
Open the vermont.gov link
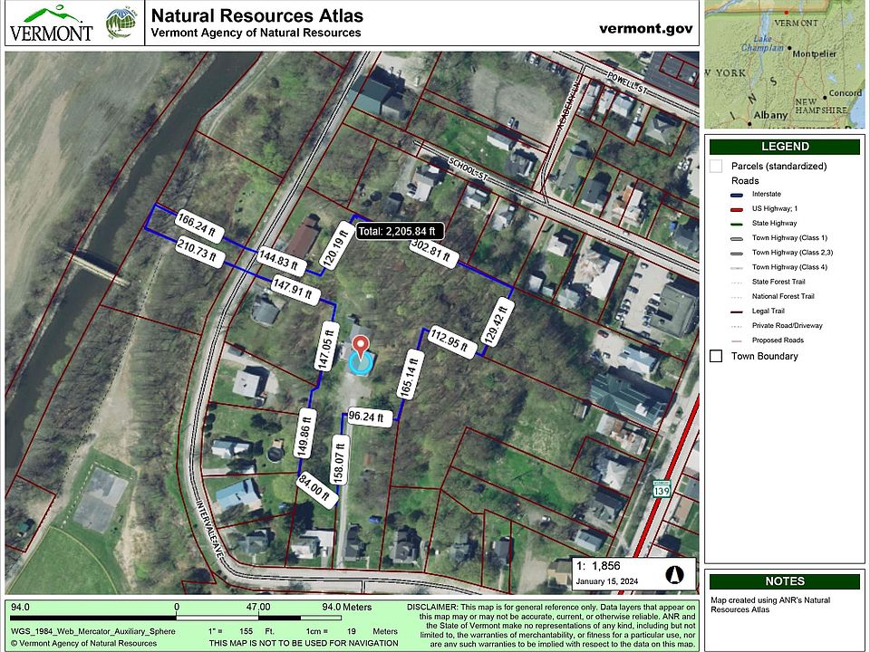[646, 28]
